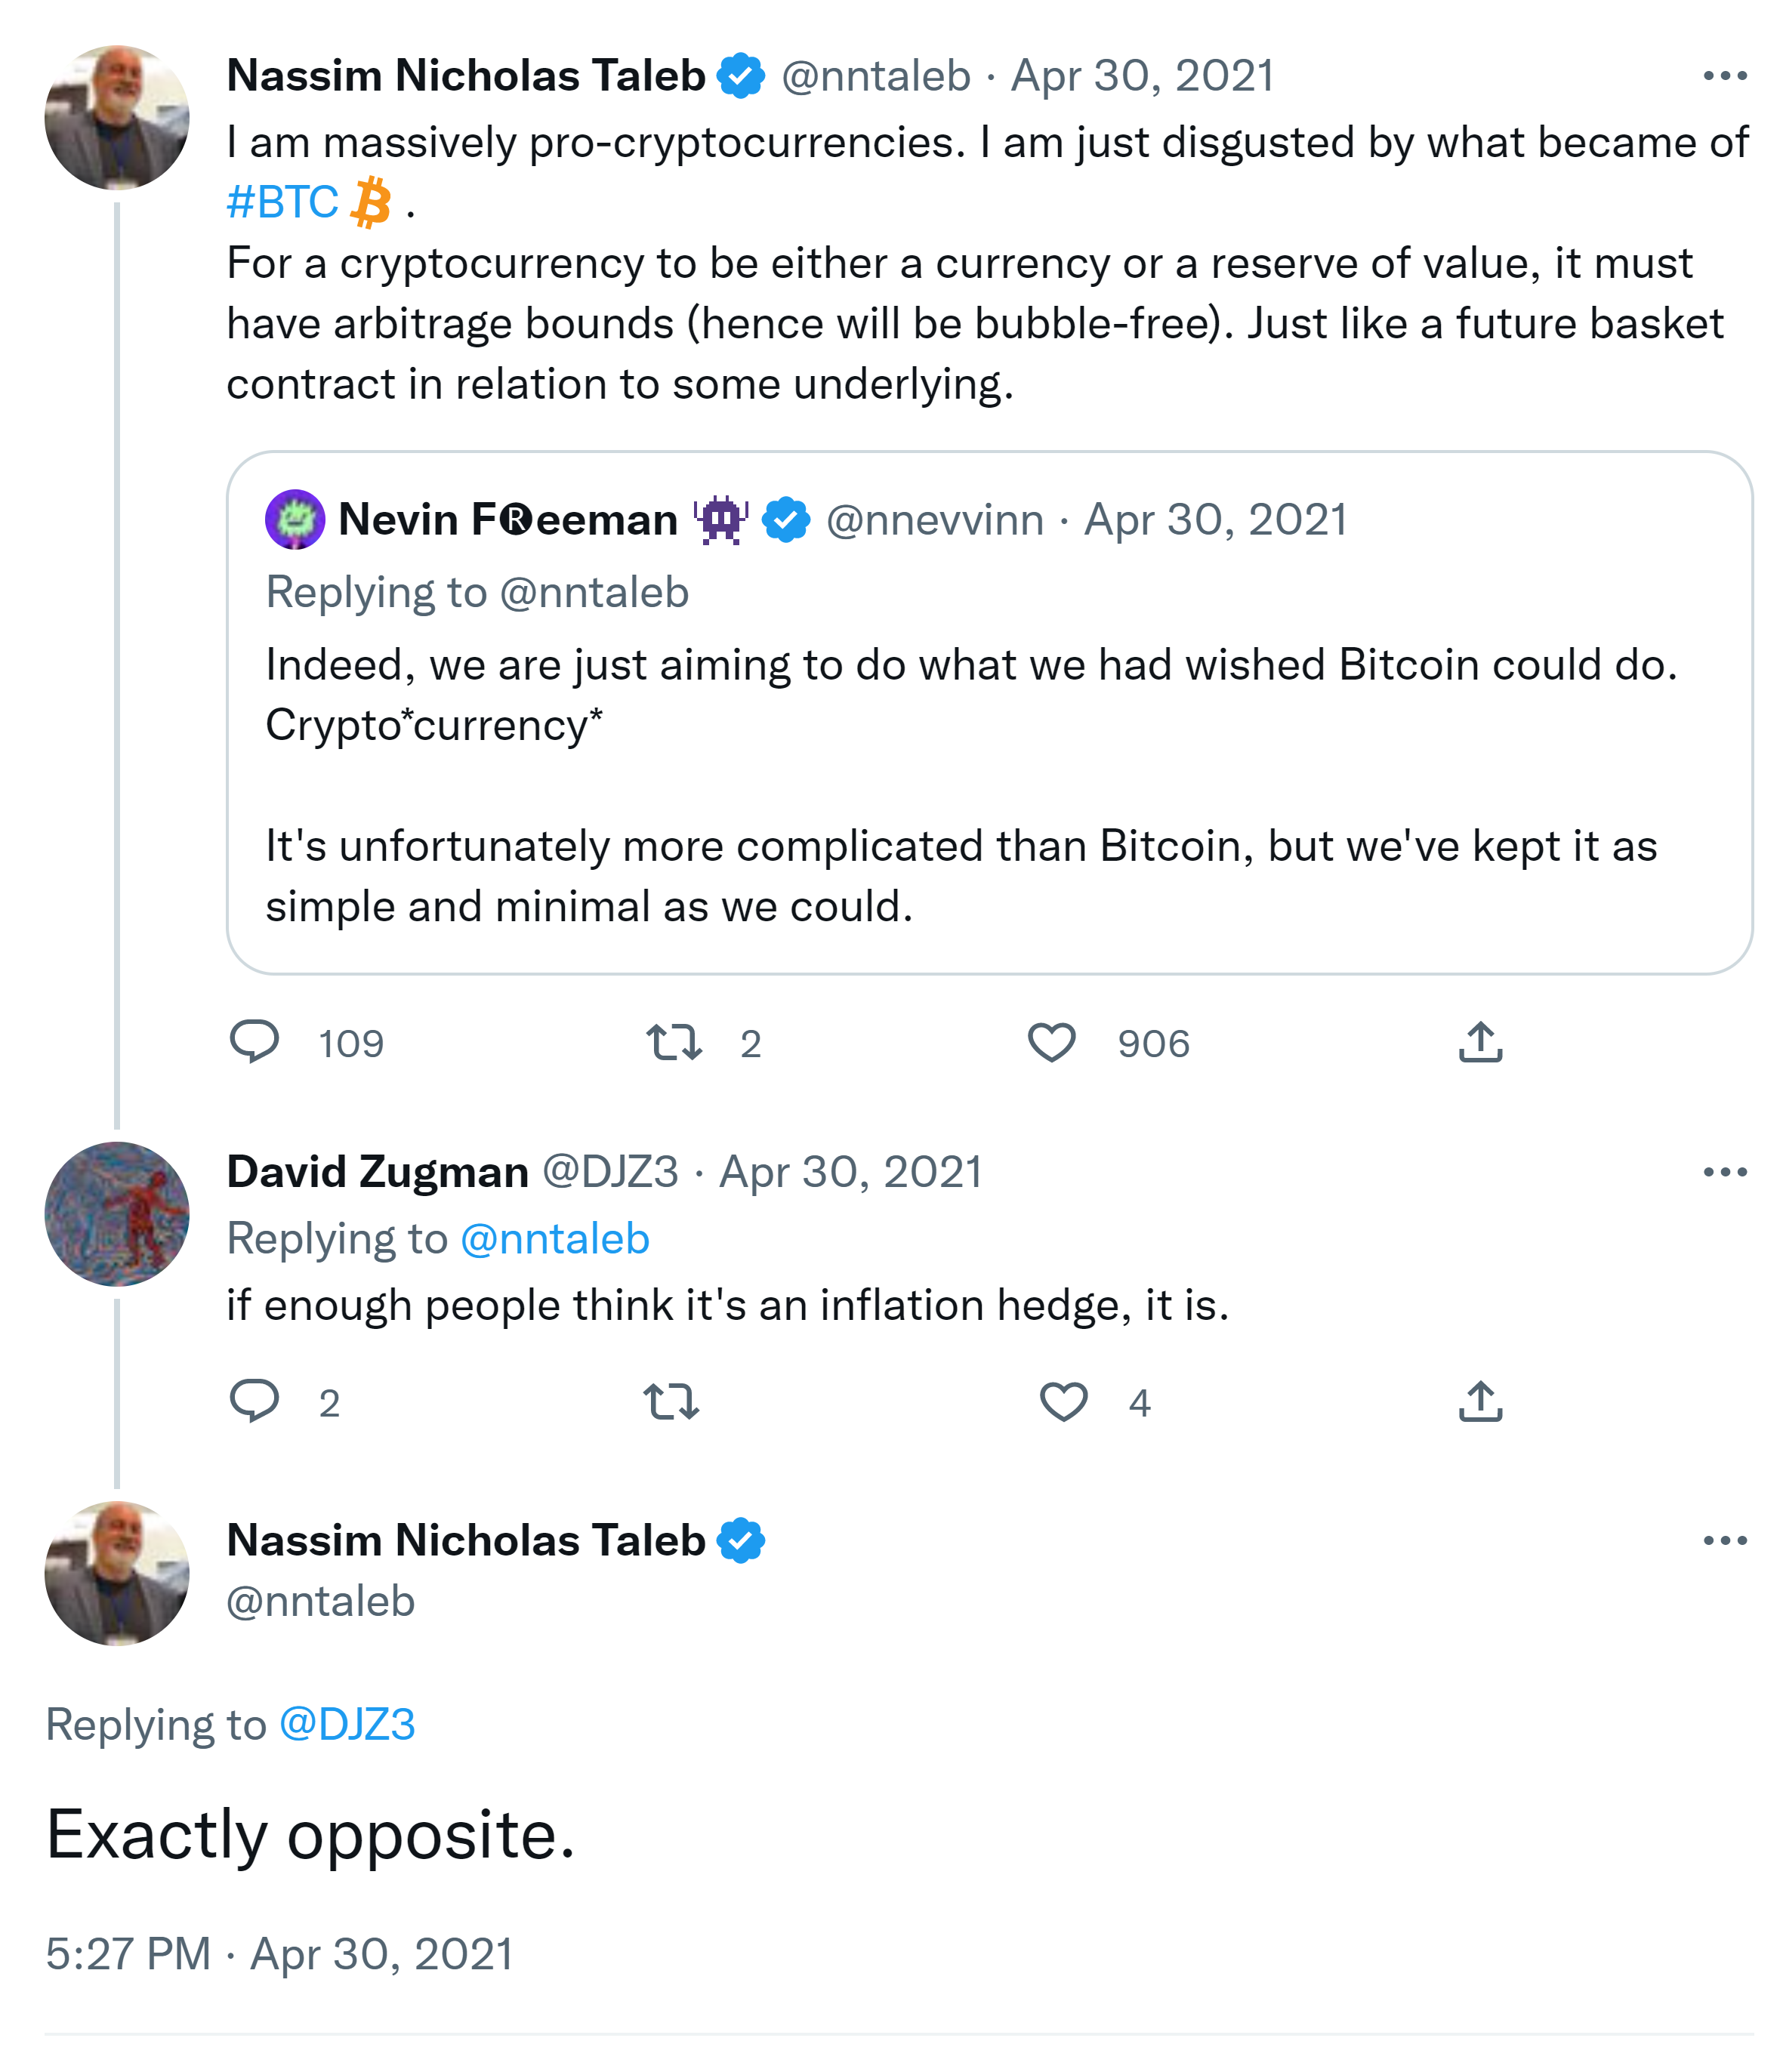Click the 5:27 PM · Apr 30, 2021 timestamp

pos(279,1953)
